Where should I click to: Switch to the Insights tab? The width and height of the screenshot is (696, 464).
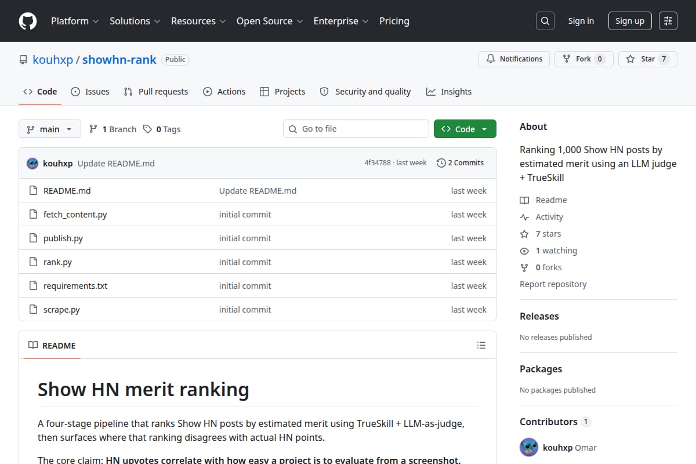[x=449, y=92]
